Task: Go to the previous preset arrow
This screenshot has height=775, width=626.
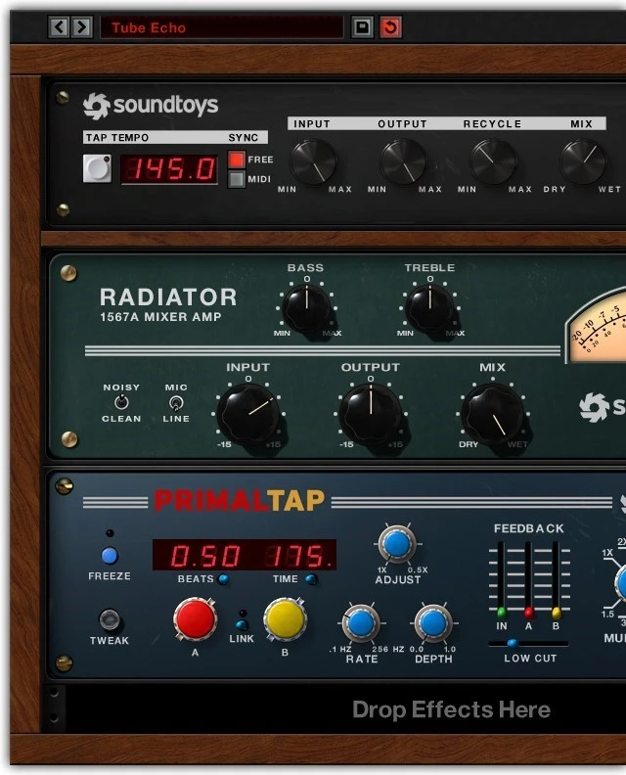Action: point(59,26)
